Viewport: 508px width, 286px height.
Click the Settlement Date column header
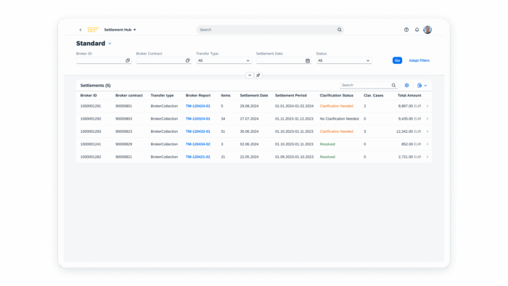(254, 96)
